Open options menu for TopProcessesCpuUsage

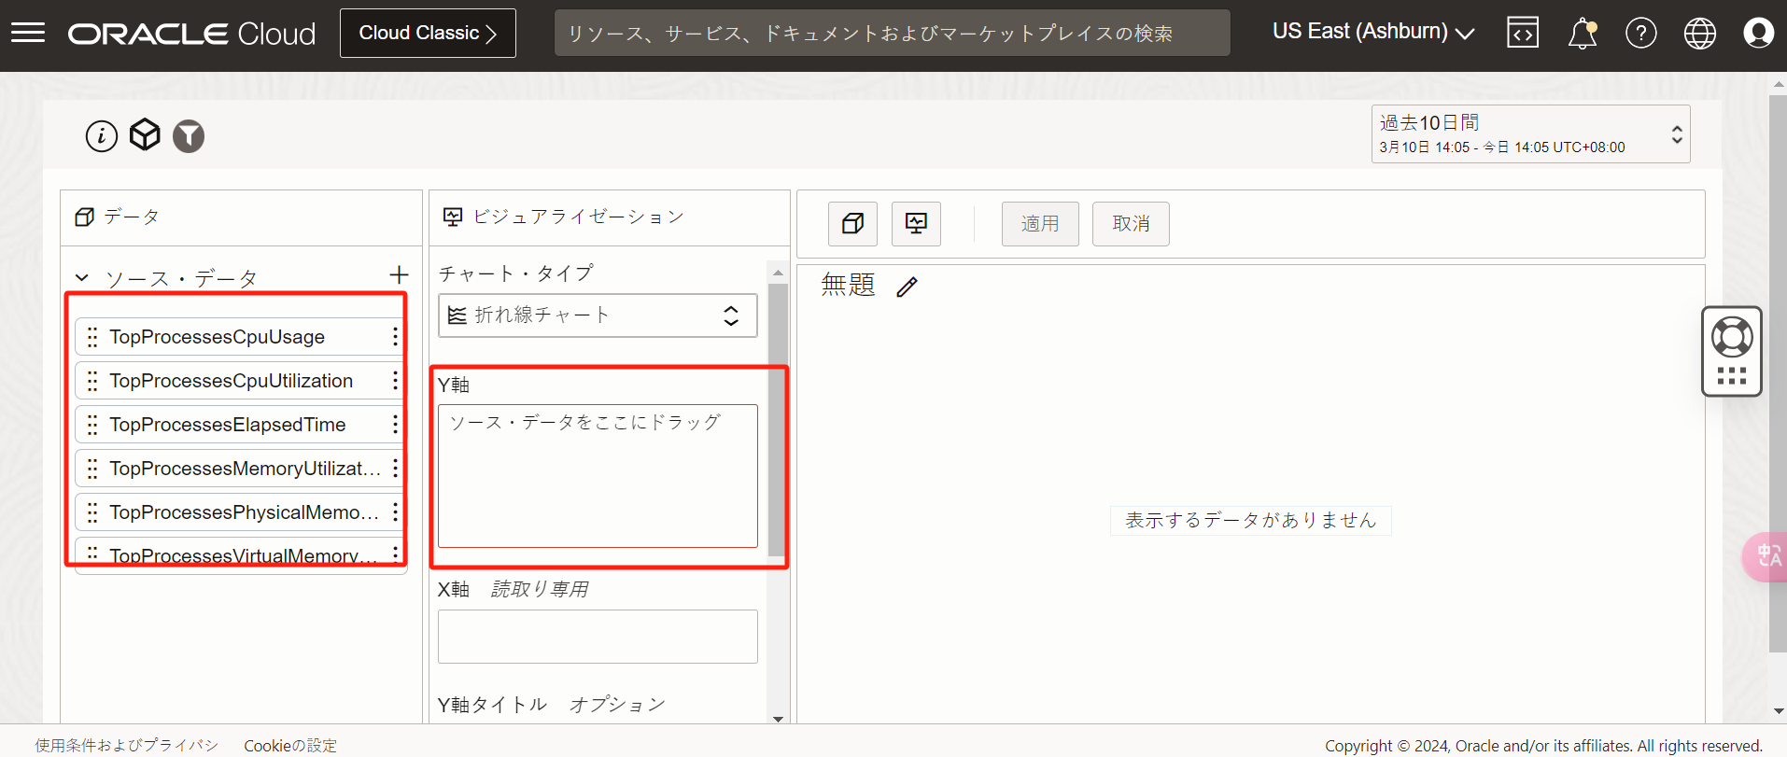(x=395, y=337)
